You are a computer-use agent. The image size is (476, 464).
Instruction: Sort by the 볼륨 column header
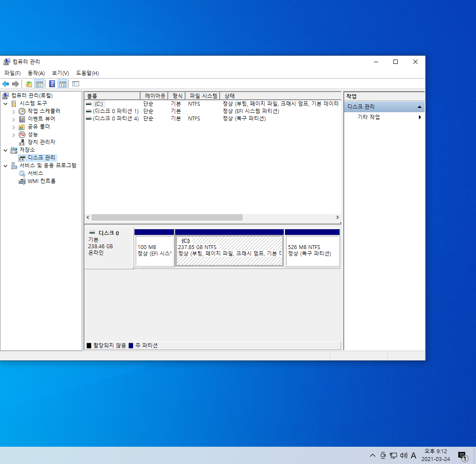point(112,96)
